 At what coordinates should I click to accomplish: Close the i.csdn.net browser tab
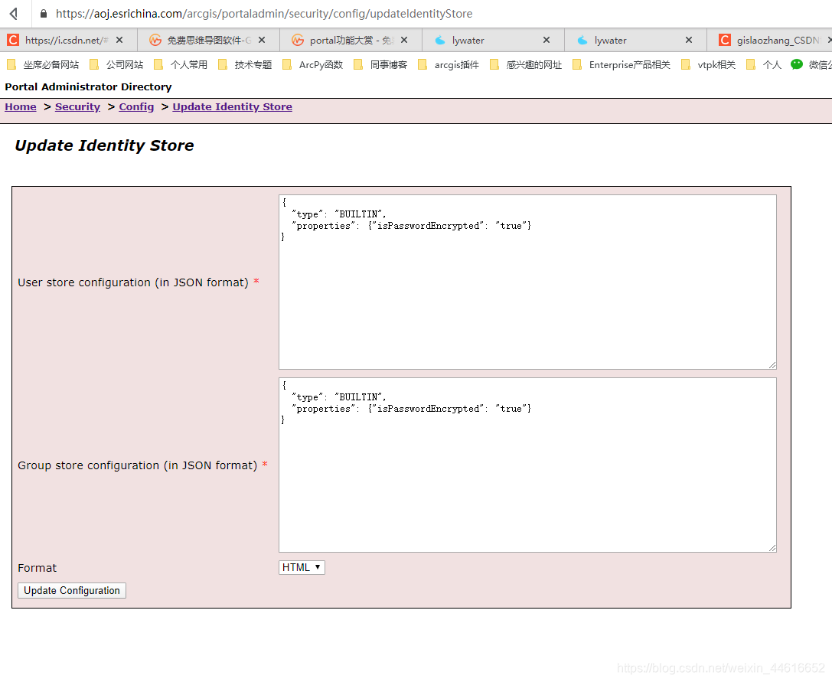[119, 40]
